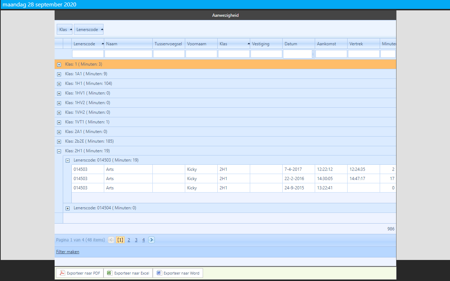Open the Datum filter dropdown button
Screen dimensions: 450x281
[313, 54]
